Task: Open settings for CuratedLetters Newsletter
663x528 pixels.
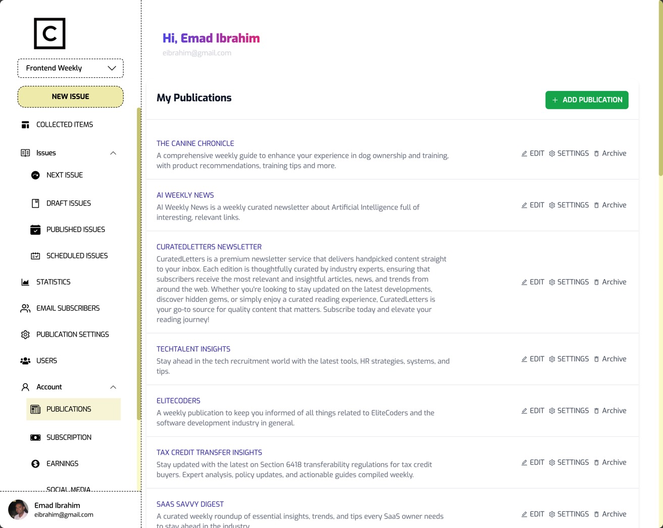Action: [x=569, y=282]
